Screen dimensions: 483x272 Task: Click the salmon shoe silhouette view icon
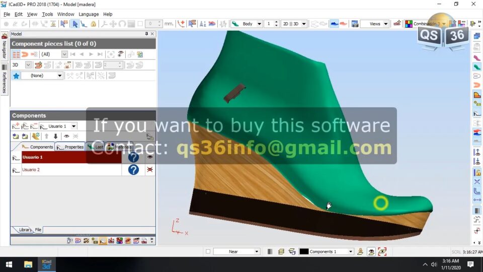343,24
